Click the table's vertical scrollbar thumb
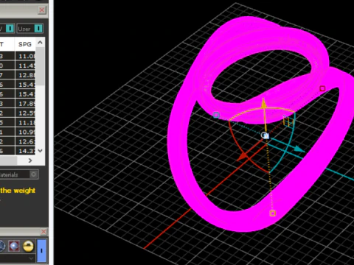This screenshot has height=265, width=354. pyautogui.click(x=40, y=66)
